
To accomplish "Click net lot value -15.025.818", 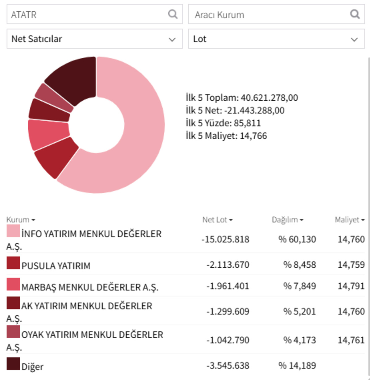I will pos(225,239).
